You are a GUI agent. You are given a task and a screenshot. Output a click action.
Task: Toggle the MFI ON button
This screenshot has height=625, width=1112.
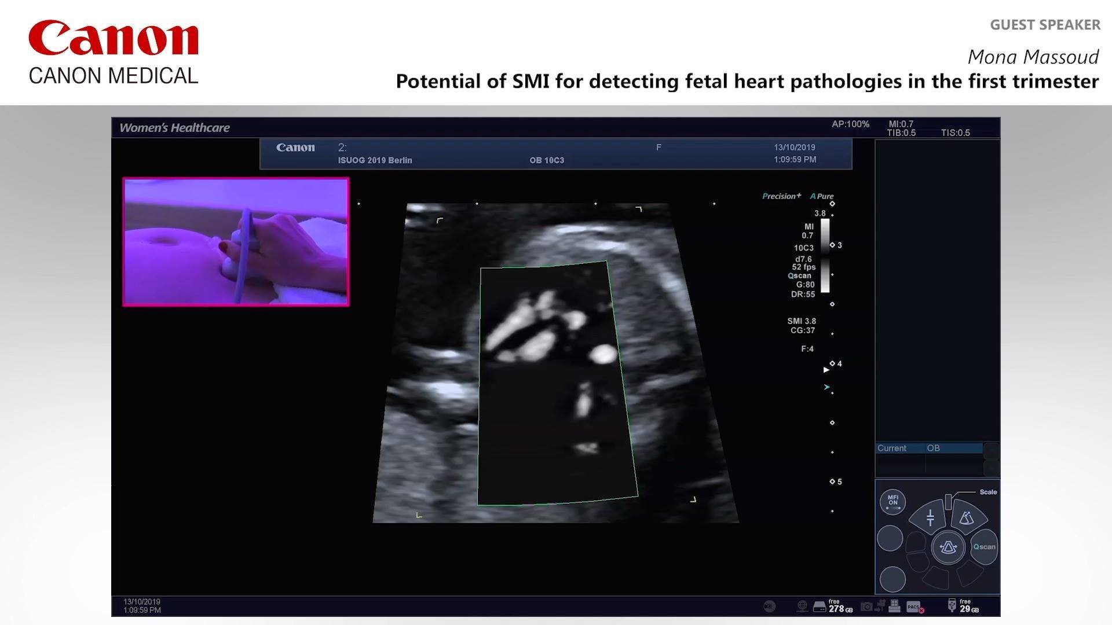[892, 501]
